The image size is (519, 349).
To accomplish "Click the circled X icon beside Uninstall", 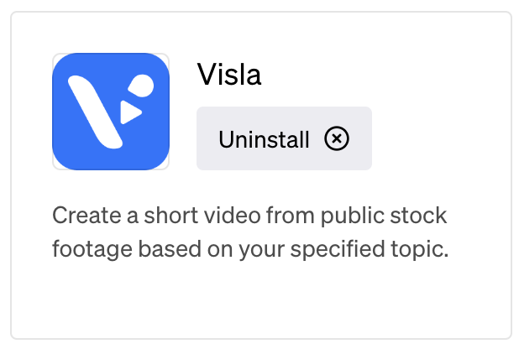I will pos(337,138).
